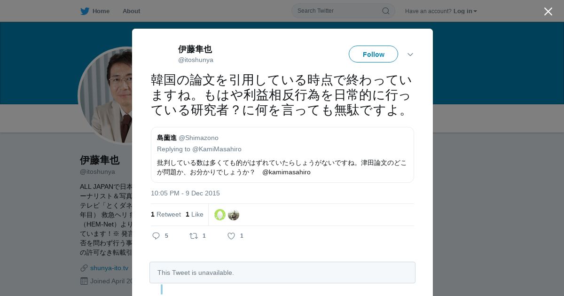Open the green avatar liker profile
The height and width of the screenshot is (296, 564).
220,215
